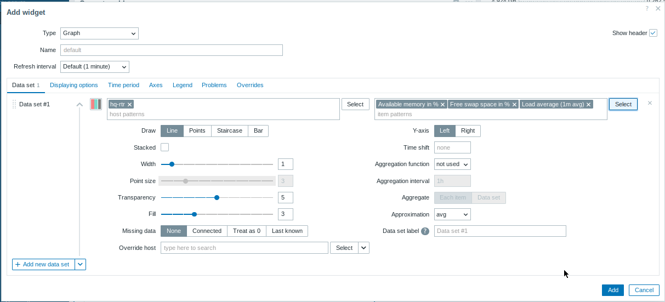The height and width of the screenshot is (302, 665).
Task: Click the Data set label help icon
Action: pyautogui.click(x=425, y=231)
